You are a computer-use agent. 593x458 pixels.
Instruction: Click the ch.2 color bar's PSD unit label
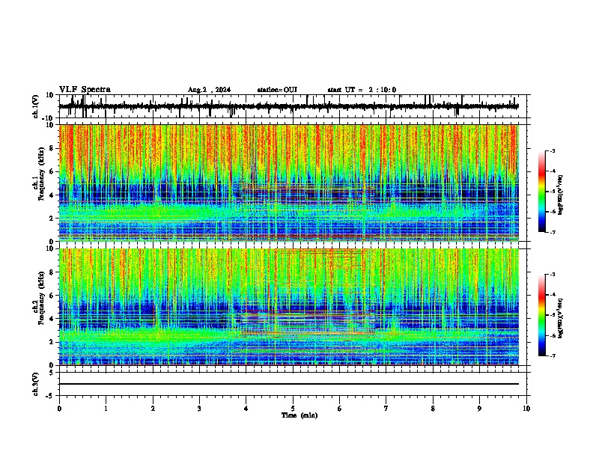coord(561,318)
